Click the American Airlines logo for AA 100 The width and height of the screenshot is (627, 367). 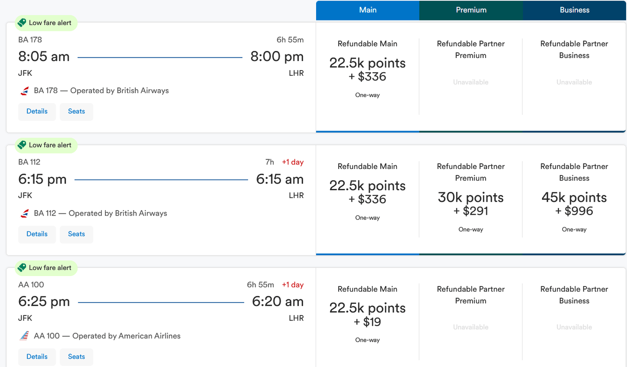click(24, 336)
